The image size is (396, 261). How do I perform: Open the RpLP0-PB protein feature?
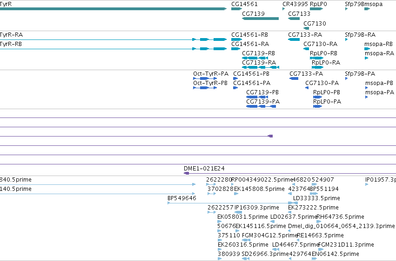317,97
